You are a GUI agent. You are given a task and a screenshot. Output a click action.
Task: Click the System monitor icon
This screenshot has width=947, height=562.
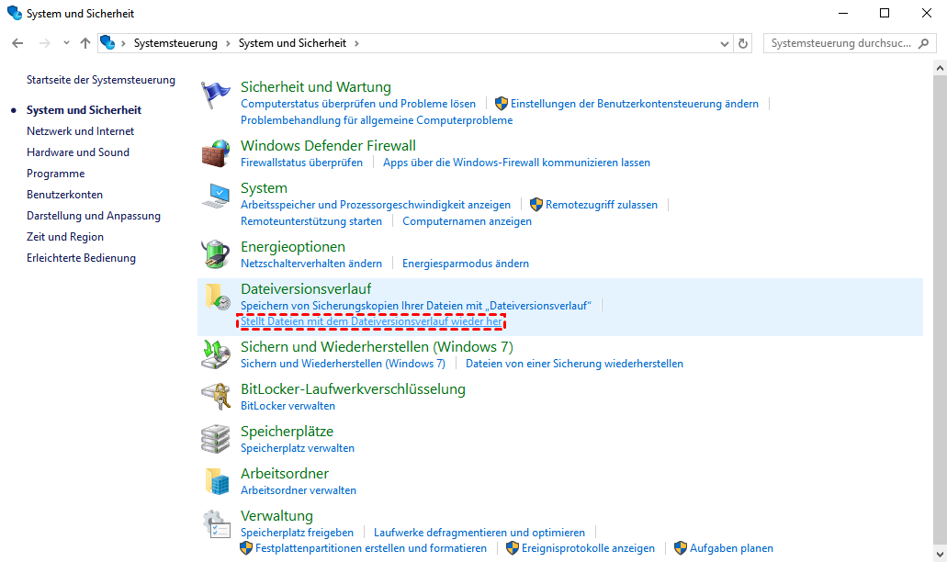click(216, 196)
